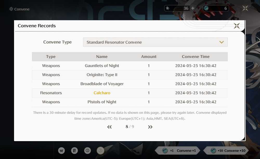Close the Convene screen using top-right X

coord(245,8)
